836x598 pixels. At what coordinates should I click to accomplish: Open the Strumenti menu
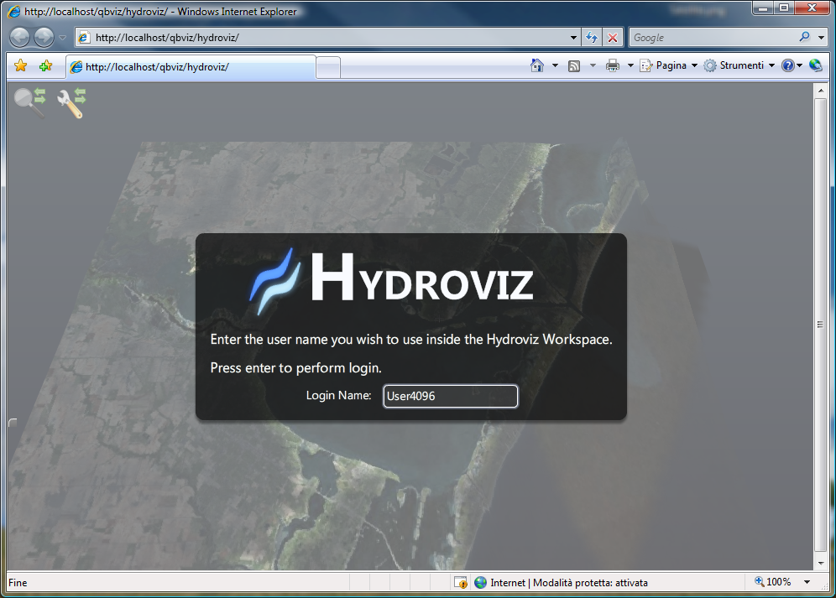coord(739,65)
